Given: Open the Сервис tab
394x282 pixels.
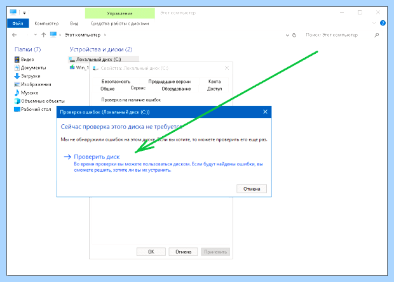Looking at the screenshot, I should click(x=138, y=87).
